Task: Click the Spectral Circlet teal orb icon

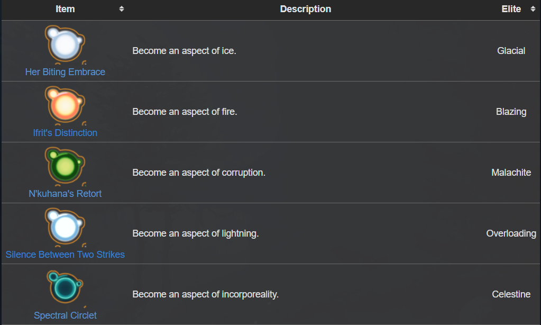Action: pyautogui.click(x=65, y=288)
